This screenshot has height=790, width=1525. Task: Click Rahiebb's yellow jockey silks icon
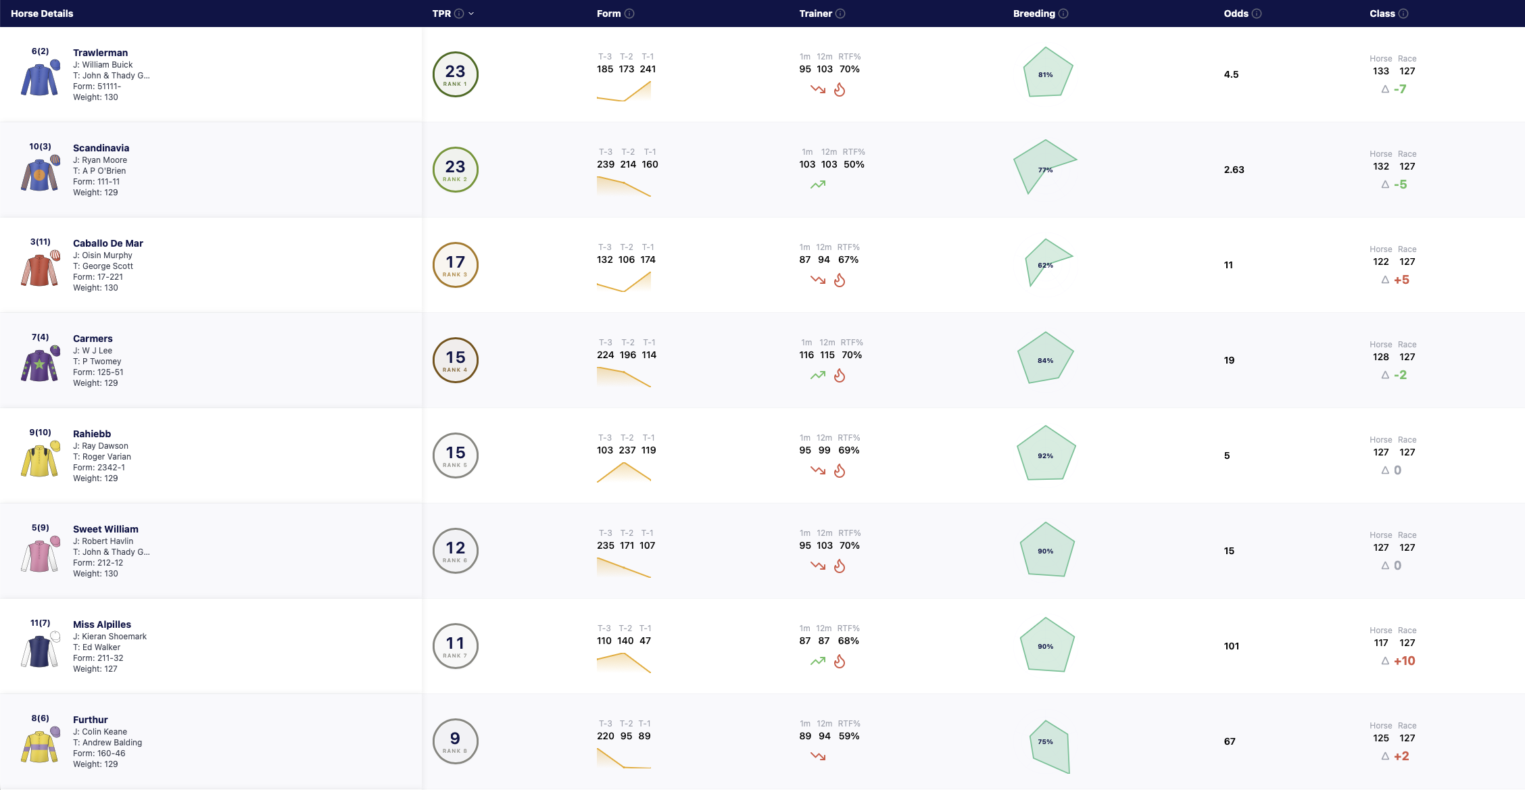point(41,459)
